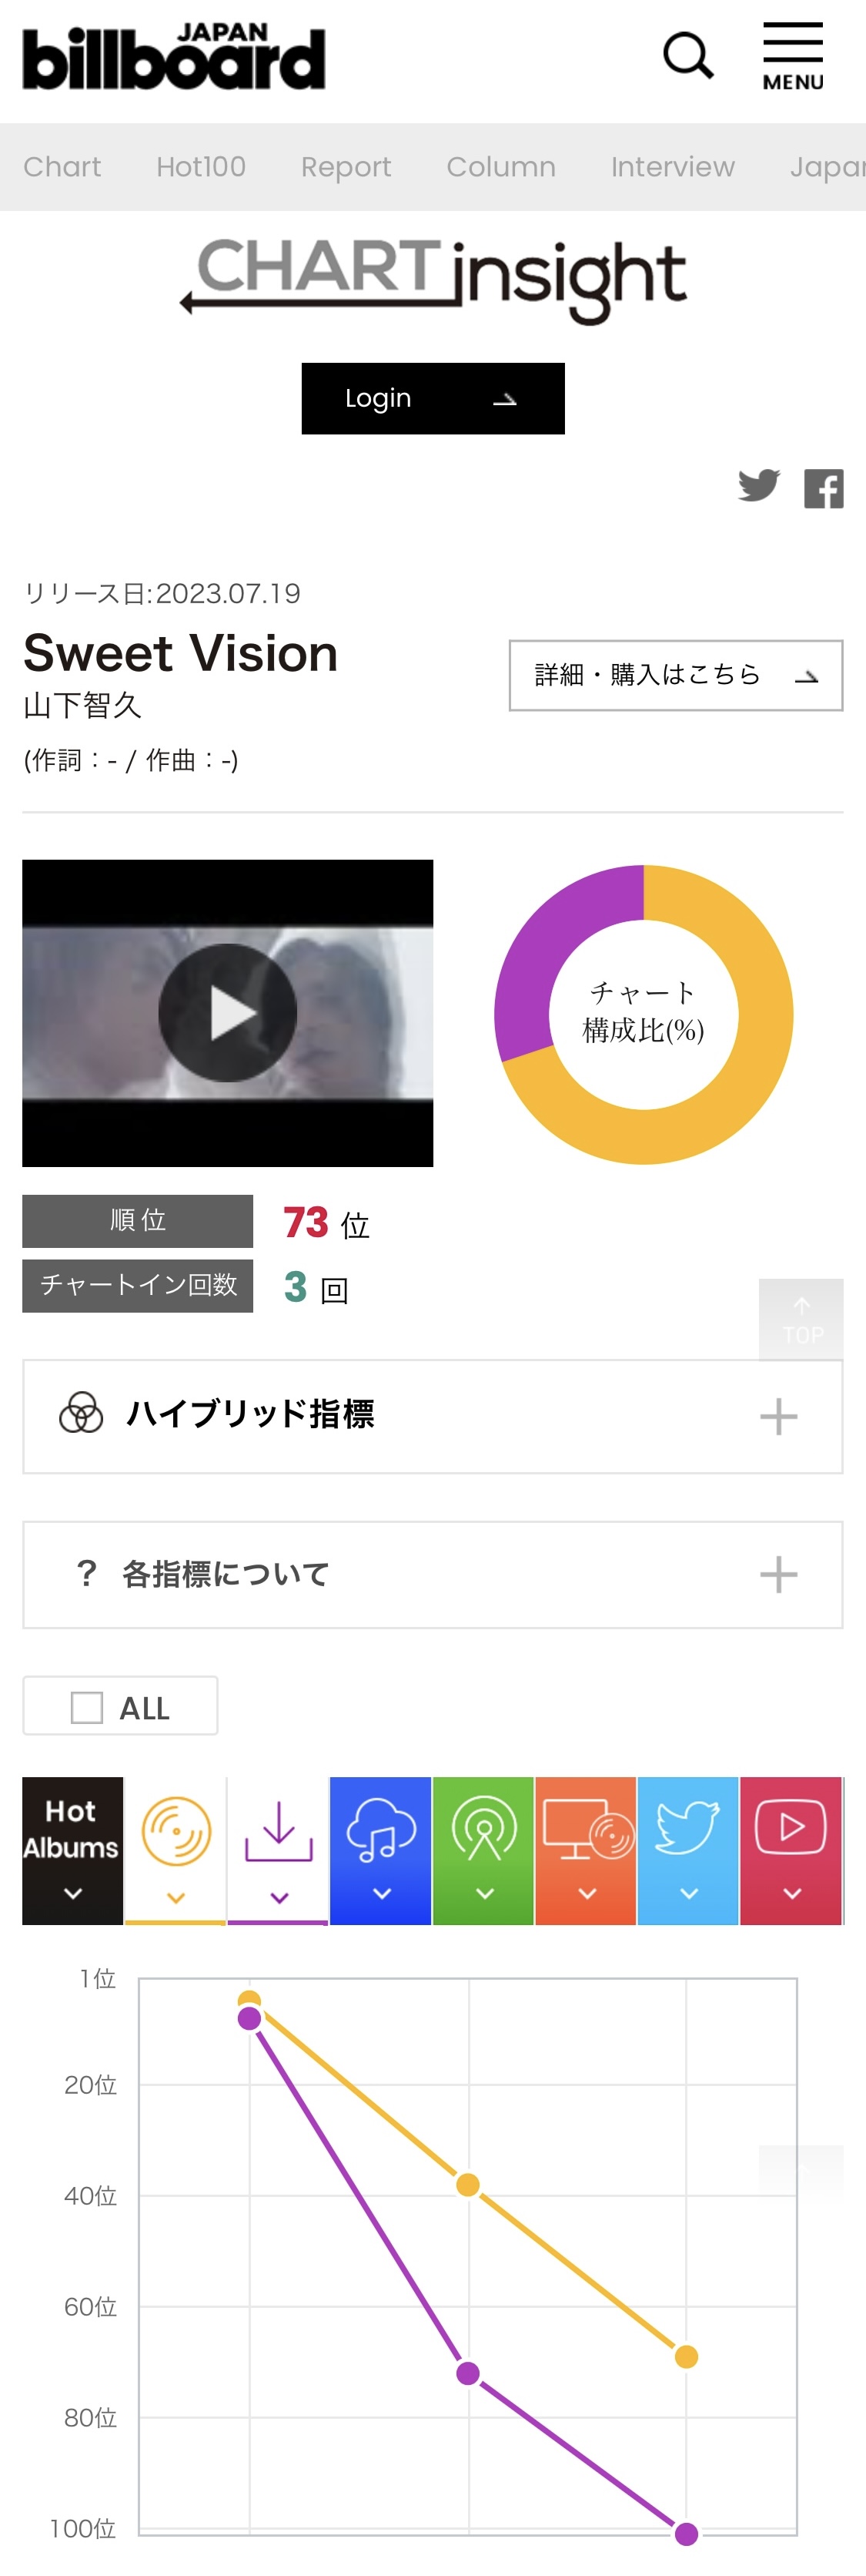The height and width of the screenshot is (2576, 866).
Task: Play the Sweet Vision video thumbnail
Action: coord(228,1013)
